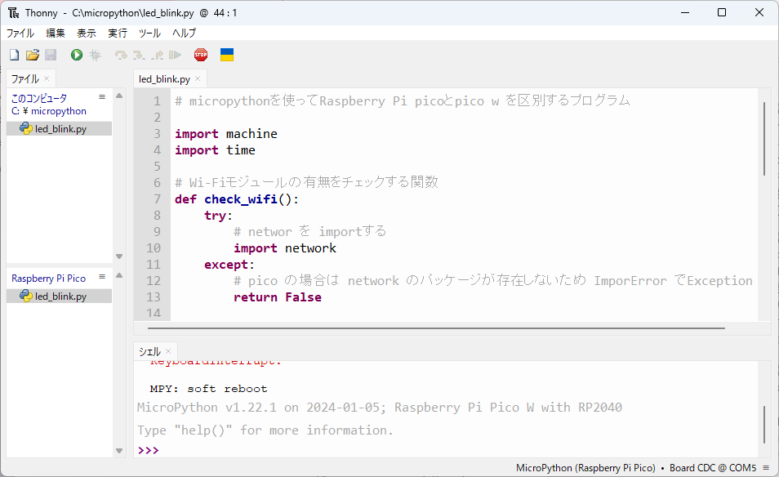Select led_blink.py under Raspberry Pi Pico

click(x=60, y=296)
